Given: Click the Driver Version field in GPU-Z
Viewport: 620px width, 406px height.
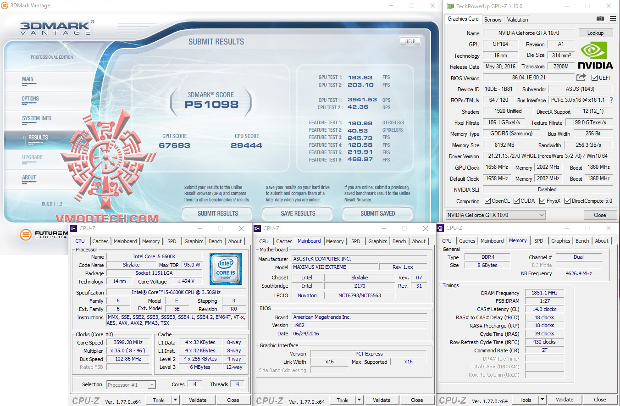Looking at the screenshot, I should point(548,156).
